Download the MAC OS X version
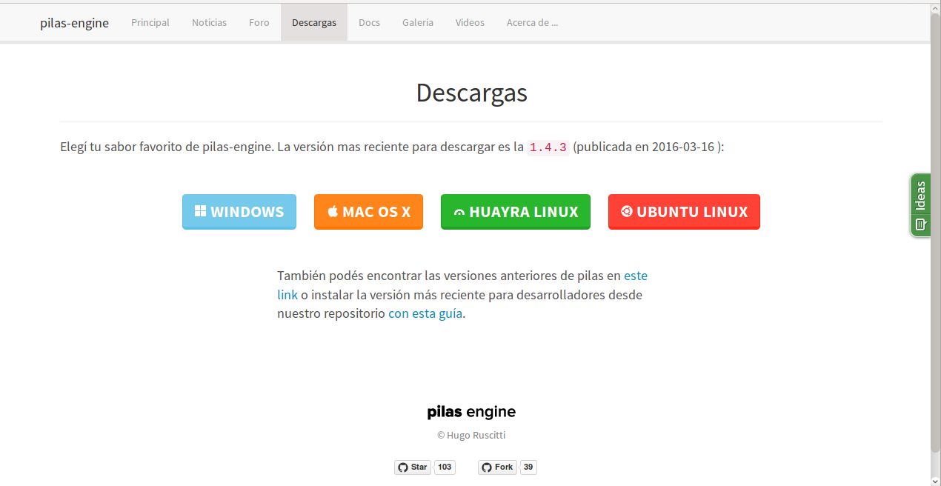Screen dimensions: 941x486 368,212
